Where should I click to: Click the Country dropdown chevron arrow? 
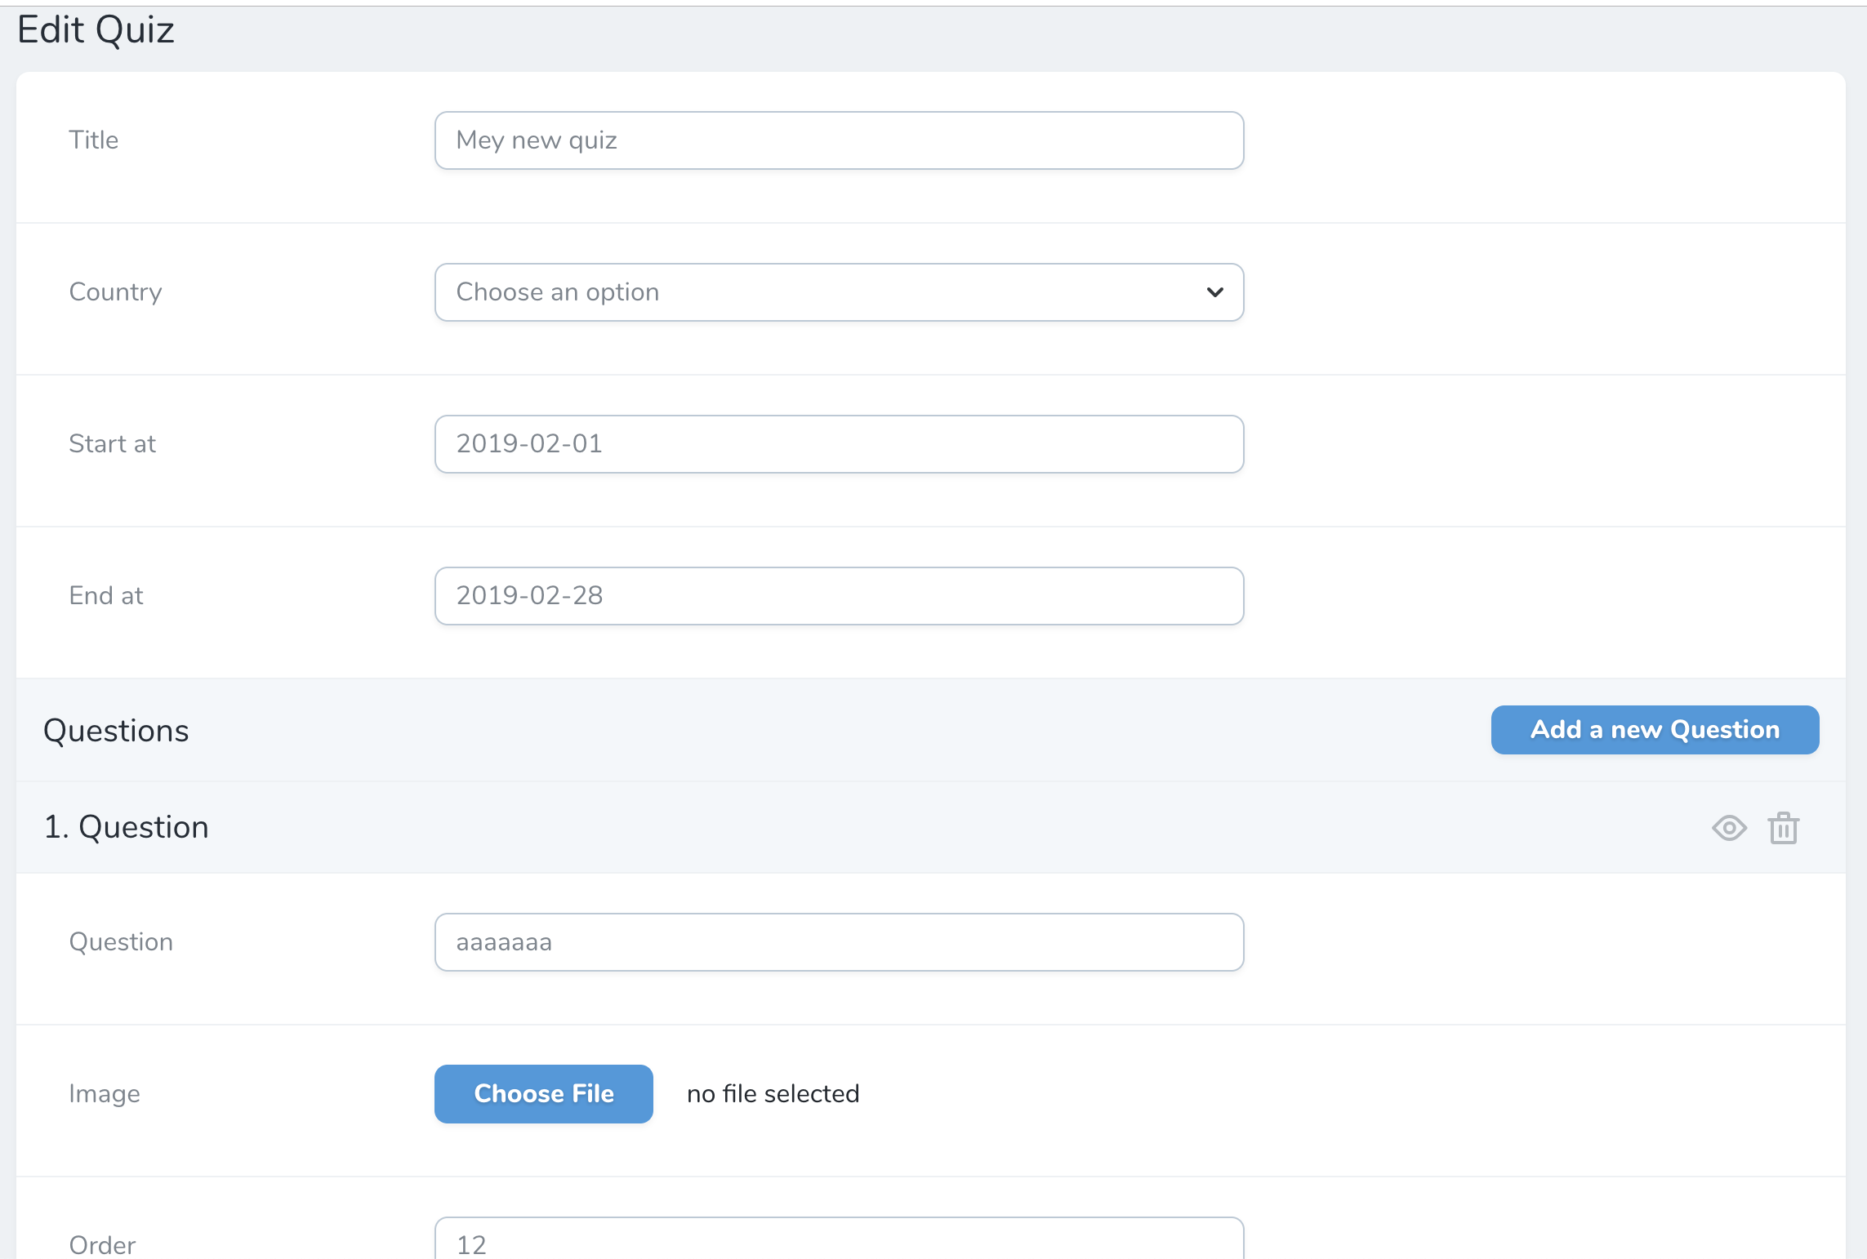[x=1214, y=292]
